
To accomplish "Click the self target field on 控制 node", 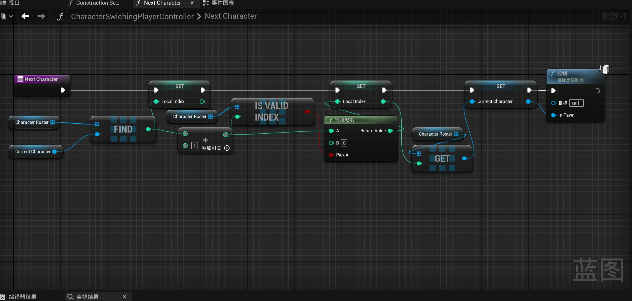I will tap(576, 103).
